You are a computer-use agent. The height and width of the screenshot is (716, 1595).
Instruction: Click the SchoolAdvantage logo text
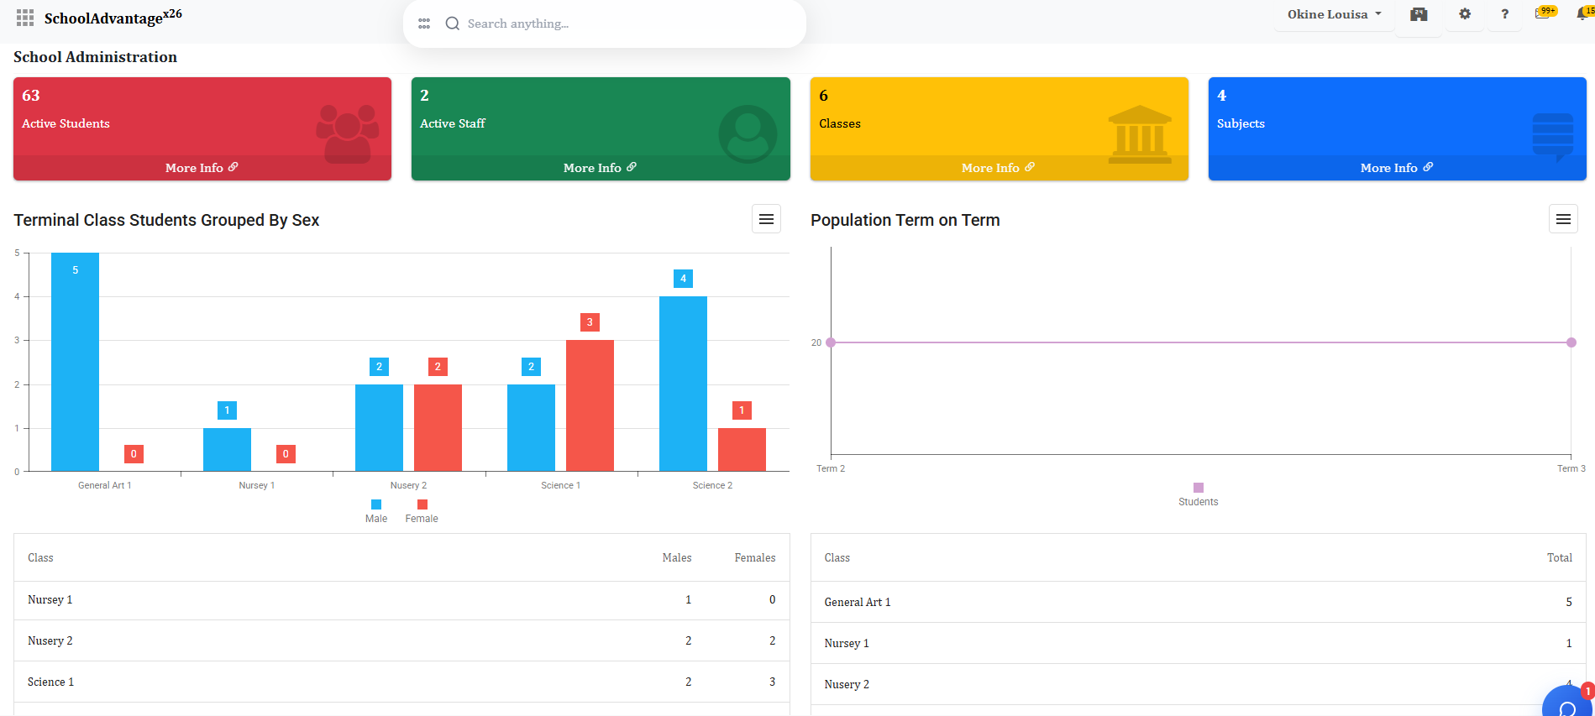113,17
